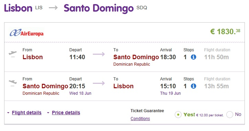Open stops info icon for outbound flight
Viewport: 249px width, 131px height.
(193, 57)
